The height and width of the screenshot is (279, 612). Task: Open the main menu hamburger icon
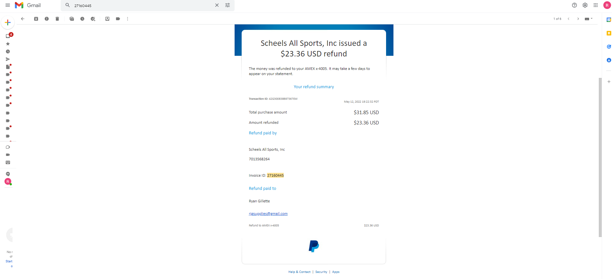click(x=8, y=5)
